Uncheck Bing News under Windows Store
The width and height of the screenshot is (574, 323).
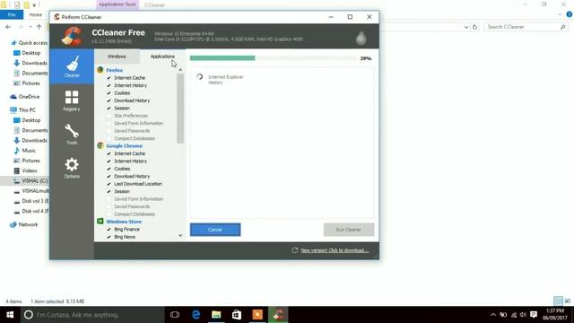coord(109,237)
